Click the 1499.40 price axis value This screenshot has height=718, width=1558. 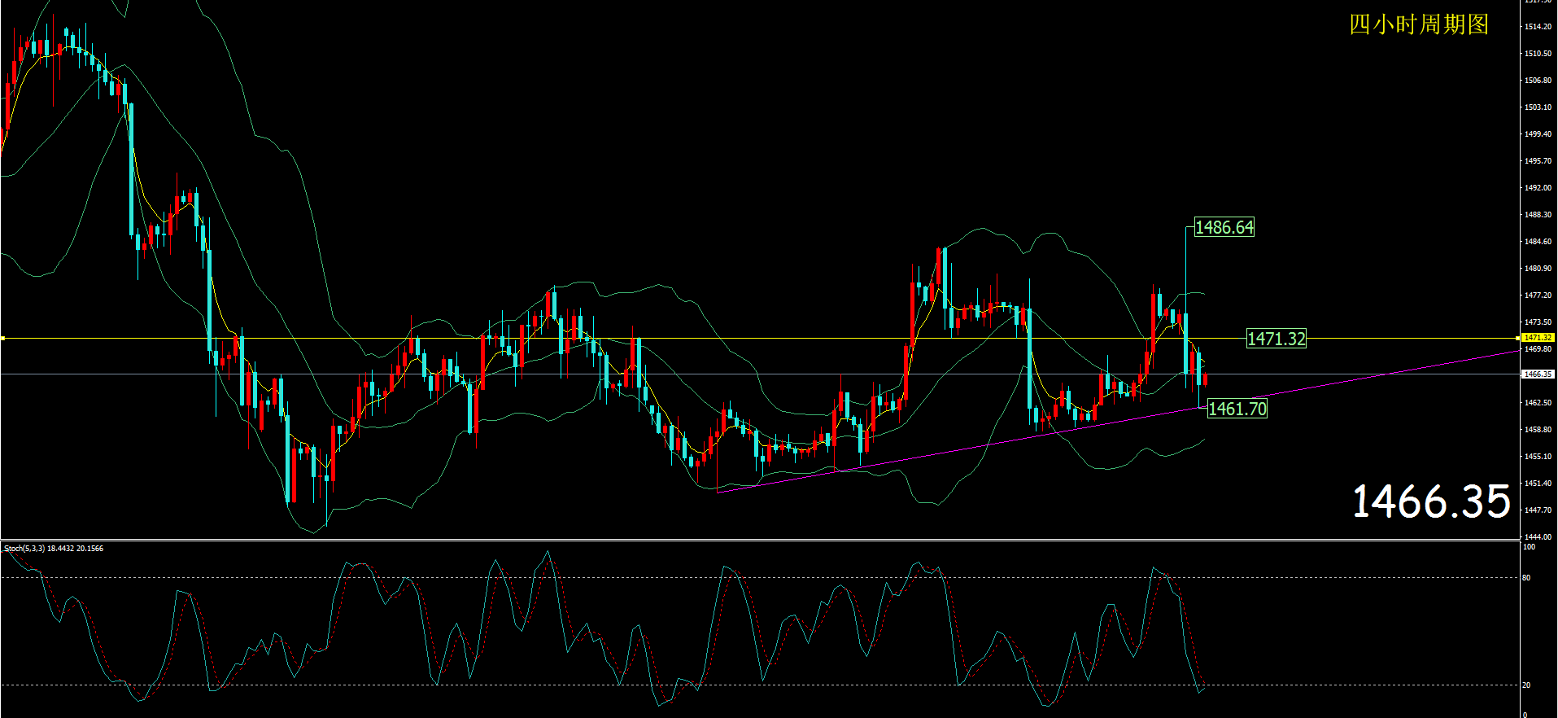click(1538, 134)
